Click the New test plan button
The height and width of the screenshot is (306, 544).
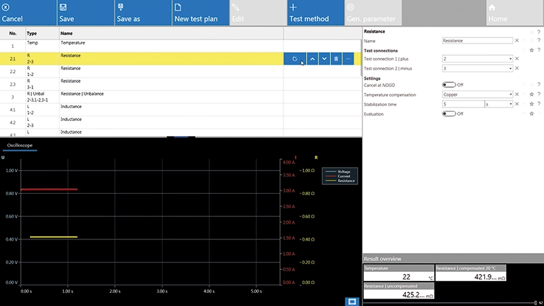196,13
